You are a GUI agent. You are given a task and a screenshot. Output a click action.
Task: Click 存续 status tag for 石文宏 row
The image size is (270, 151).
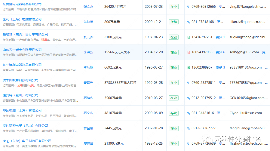coord(174,113)
